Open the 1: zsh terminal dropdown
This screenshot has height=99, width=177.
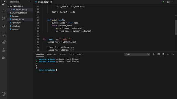(137, 54)
